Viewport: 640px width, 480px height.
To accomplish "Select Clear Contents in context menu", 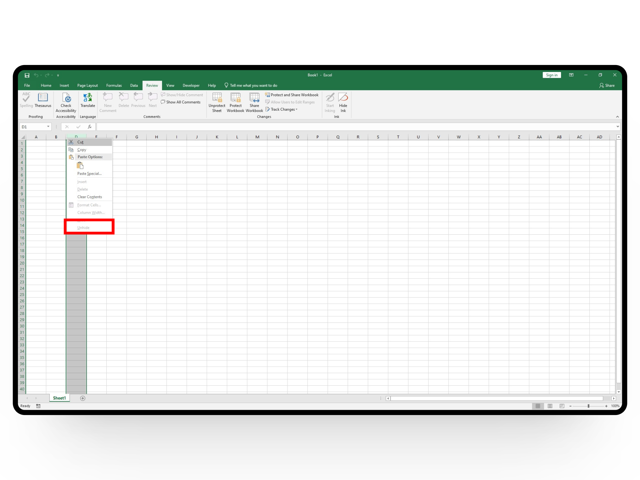I will coord(90,197).
